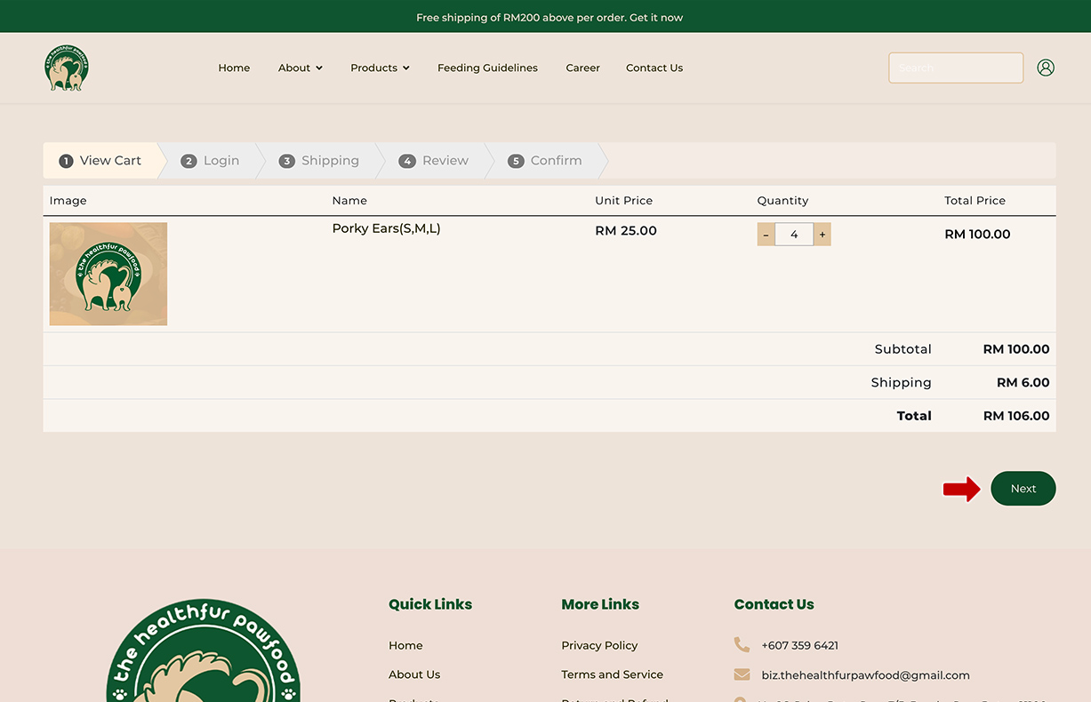
Task: Open the user account icon
Action: (x=1046, y=68)
